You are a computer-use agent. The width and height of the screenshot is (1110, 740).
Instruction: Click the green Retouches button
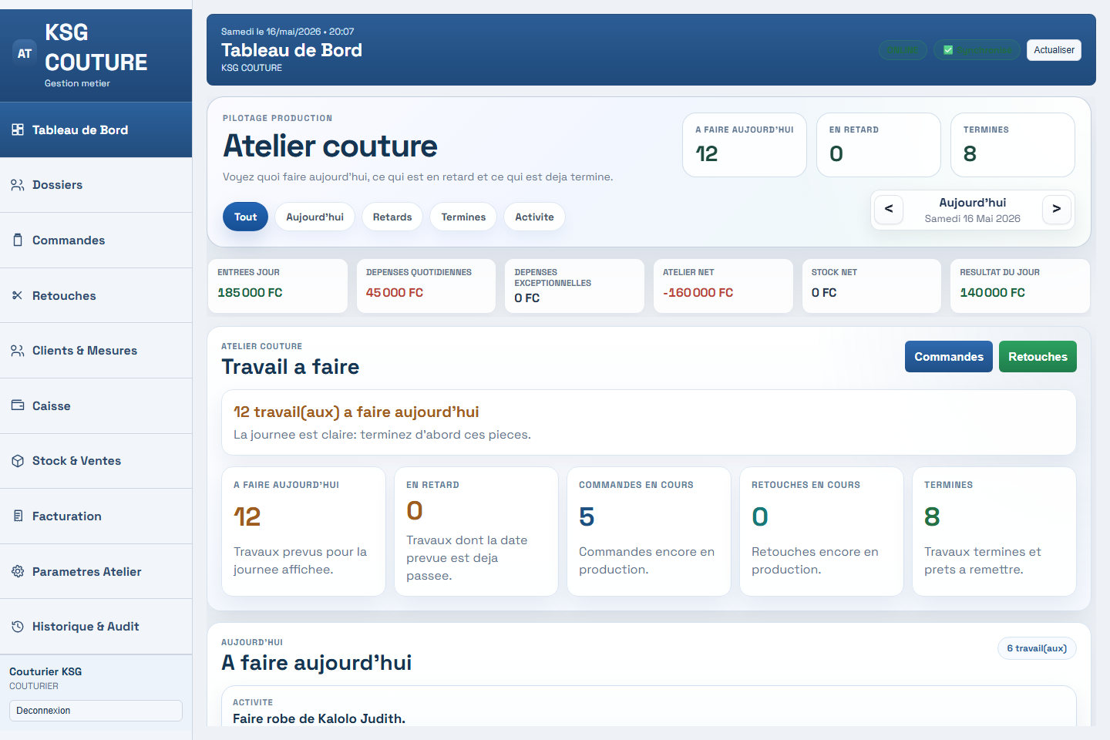tap(1038, 357)
